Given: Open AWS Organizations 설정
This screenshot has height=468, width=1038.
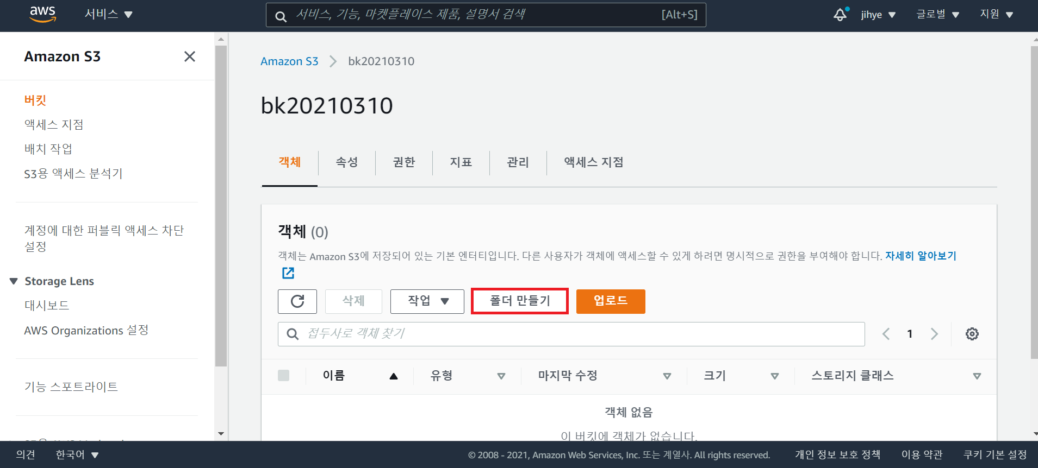Looking at the screenshot, I should click(x=86, y=331).
